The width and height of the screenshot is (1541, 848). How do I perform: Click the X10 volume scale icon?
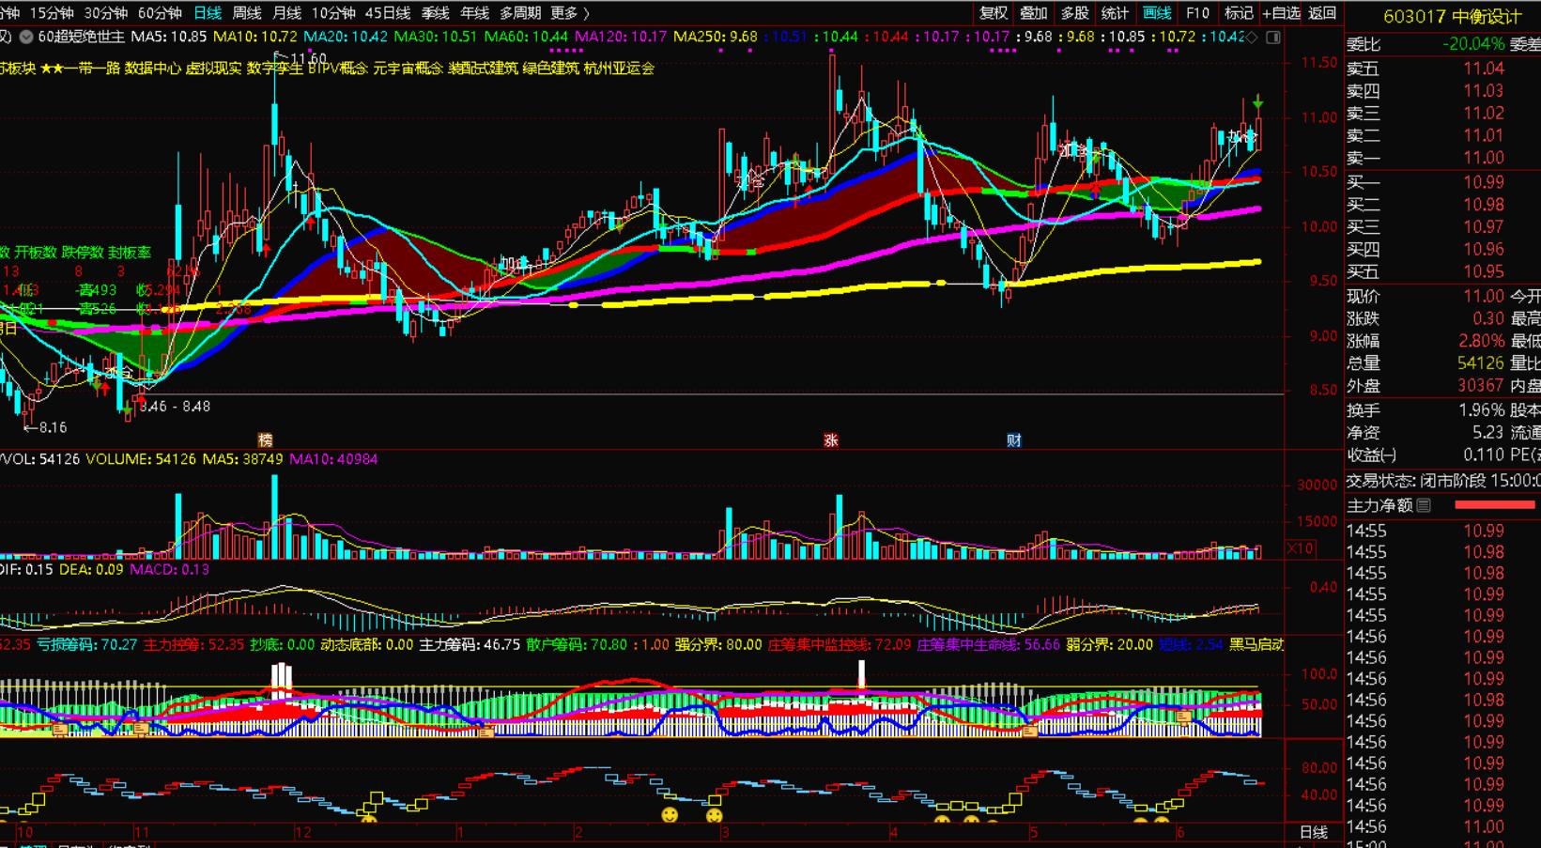pyautogui.click(x=1300, y=548)
